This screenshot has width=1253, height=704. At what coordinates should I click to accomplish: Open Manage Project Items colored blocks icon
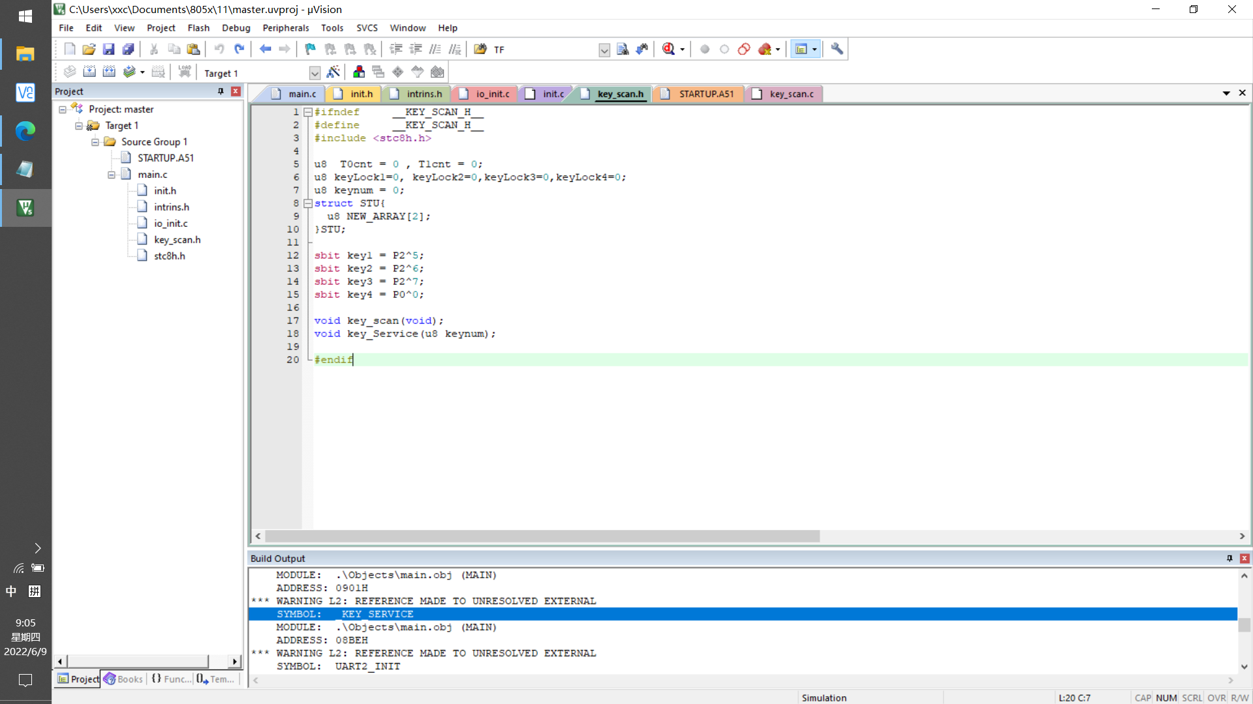click(359, 72)
